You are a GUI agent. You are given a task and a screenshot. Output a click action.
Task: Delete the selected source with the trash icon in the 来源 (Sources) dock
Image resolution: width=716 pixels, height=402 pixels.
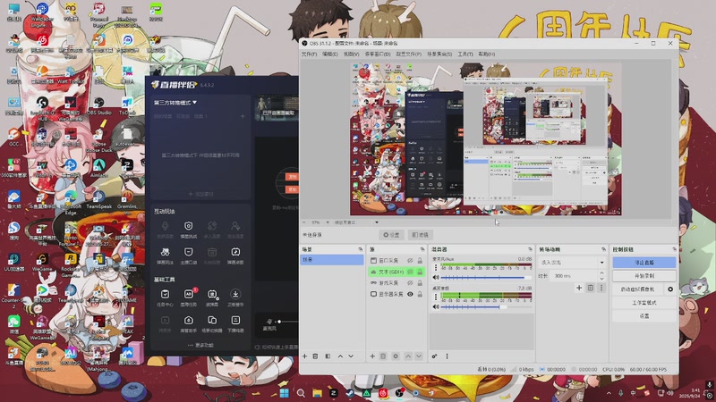[x=383, y=356]
